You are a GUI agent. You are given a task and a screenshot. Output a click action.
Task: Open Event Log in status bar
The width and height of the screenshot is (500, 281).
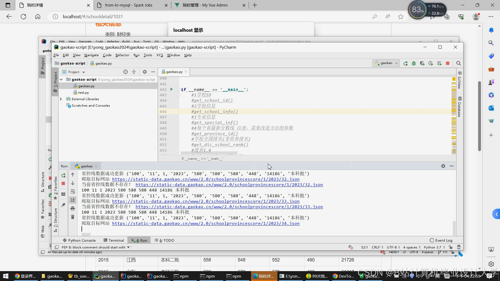pyautogui.click(x=441, y=240)
